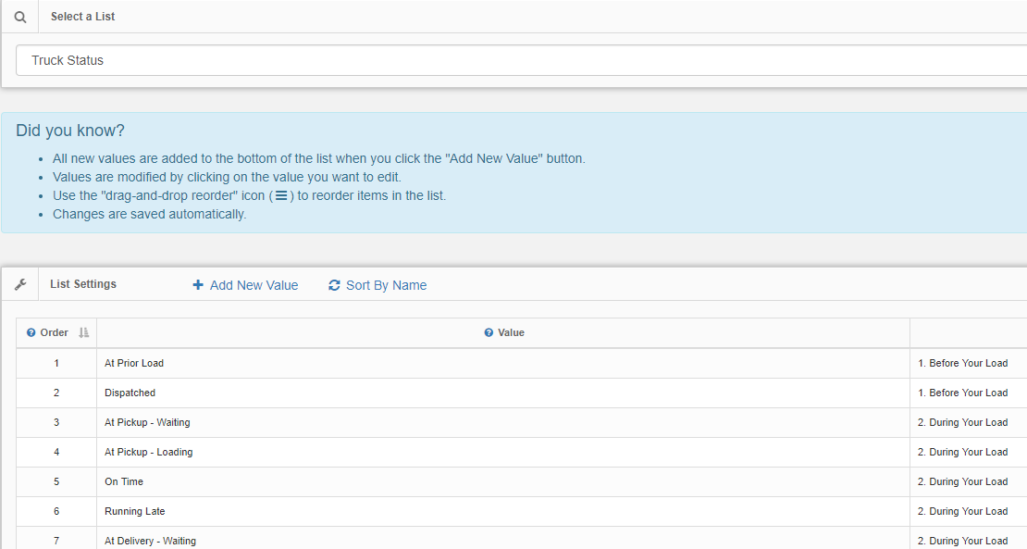Click the help icon beside Order header

(x=31, y=332)
